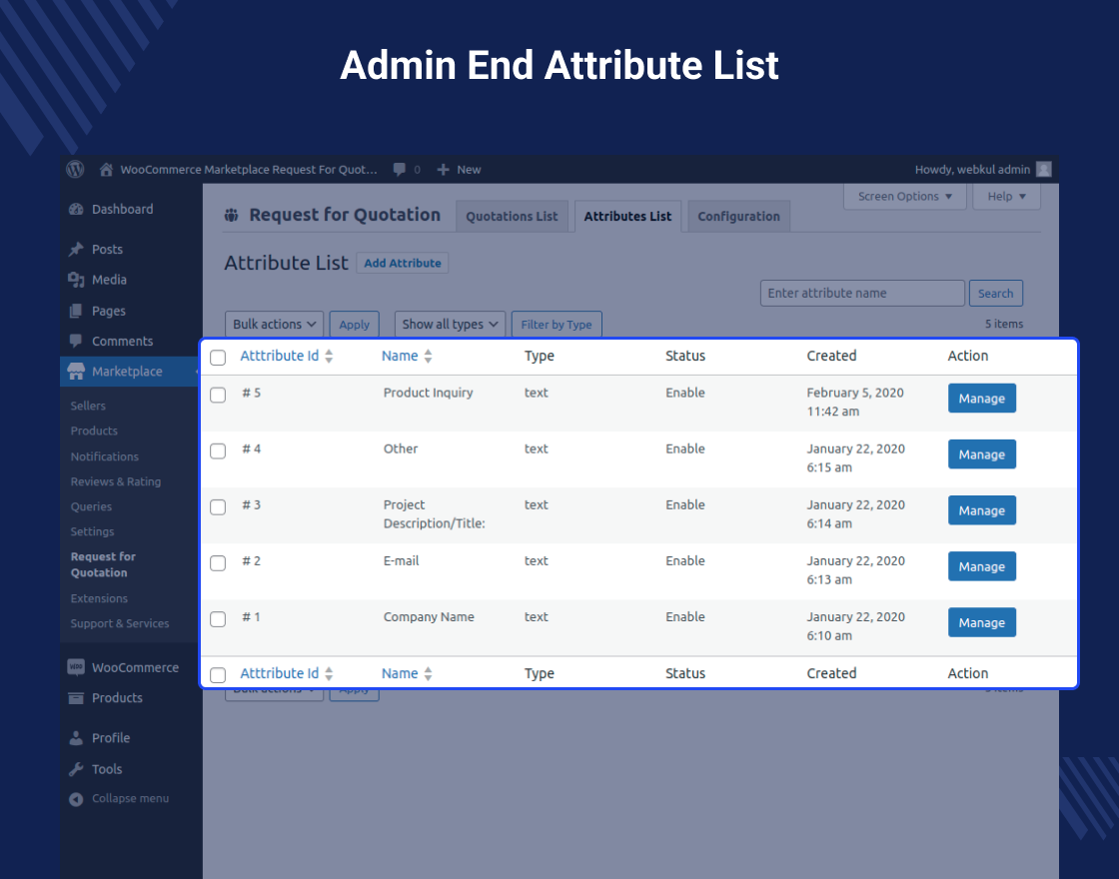1119x879 pixels.
Task: Open Marketplace Settings submenu item
Action: 92,531
